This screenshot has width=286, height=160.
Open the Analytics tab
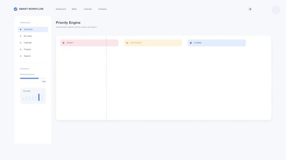click(x=102, y=9)
